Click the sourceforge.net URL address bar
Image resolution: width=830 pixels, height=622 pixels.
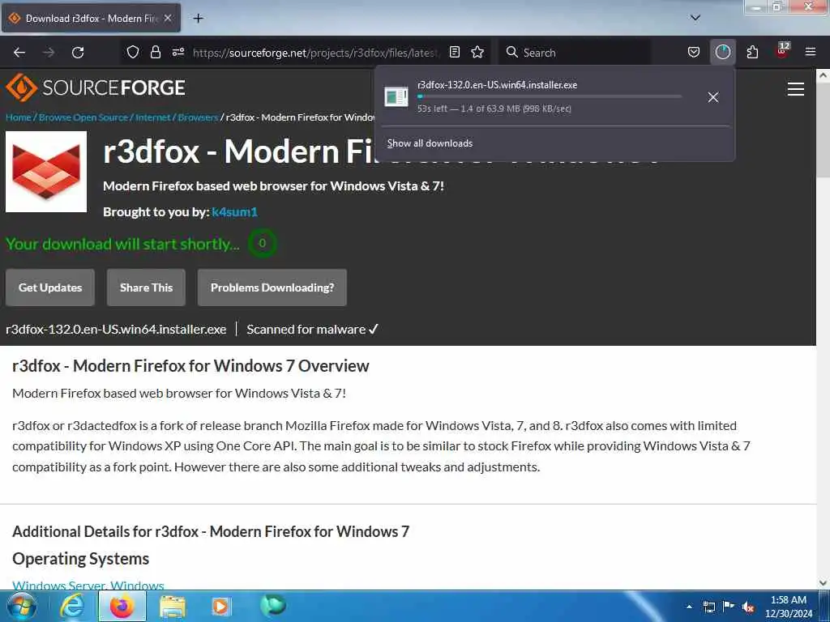coord(315,53)
